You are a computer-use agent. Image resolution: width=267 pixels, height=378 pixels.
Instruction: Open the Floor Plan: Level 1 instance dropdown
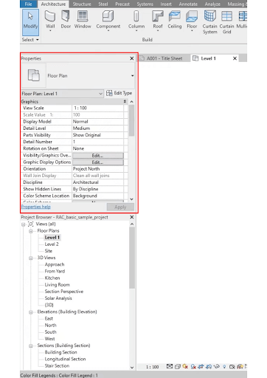[100, 94]
